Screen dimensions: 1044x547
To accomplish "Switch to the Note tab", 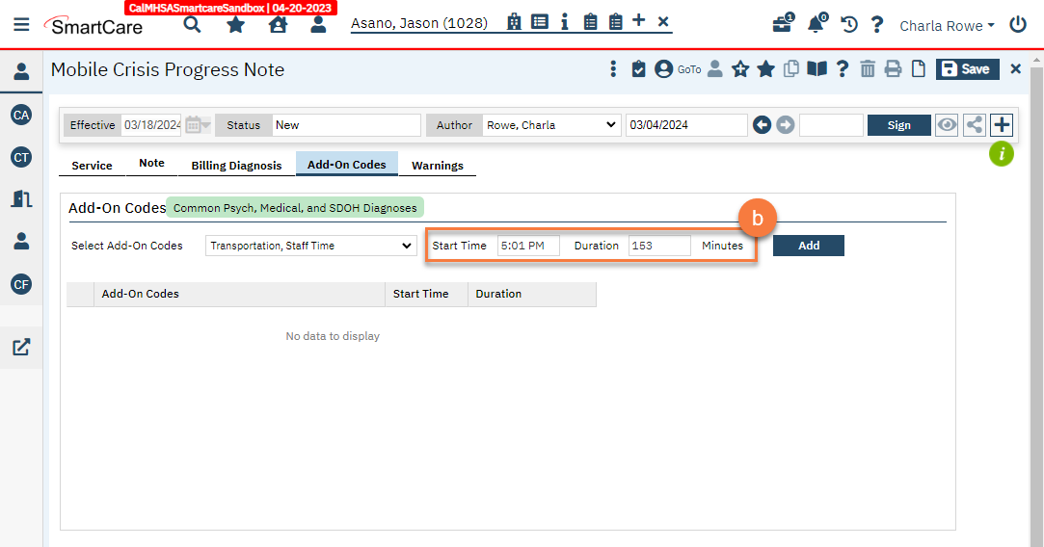I will point(151,163).
